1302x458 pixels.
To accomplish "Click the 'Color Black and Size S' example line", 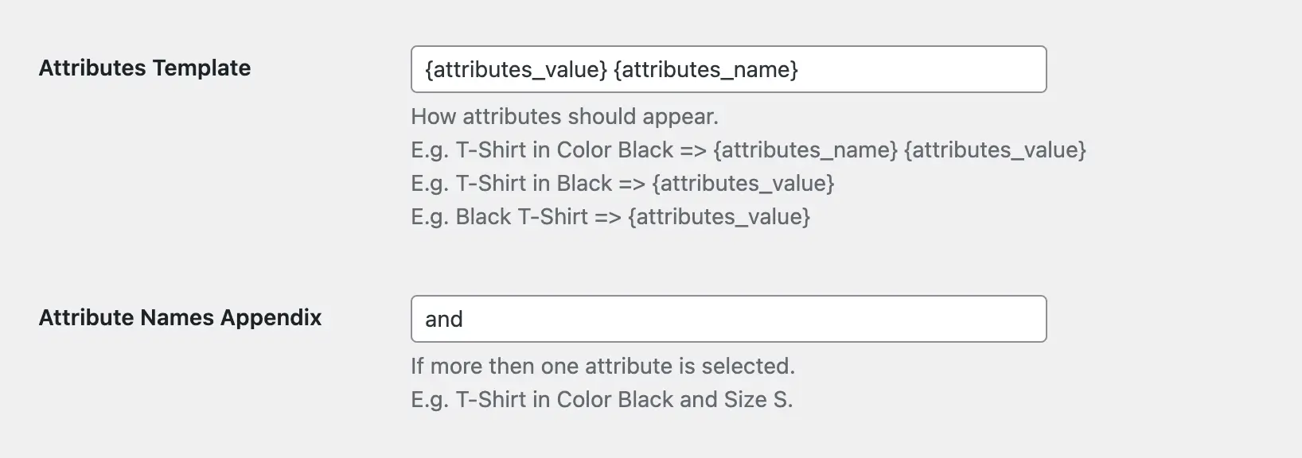I will pyautogui.click(x=602, y=399).
